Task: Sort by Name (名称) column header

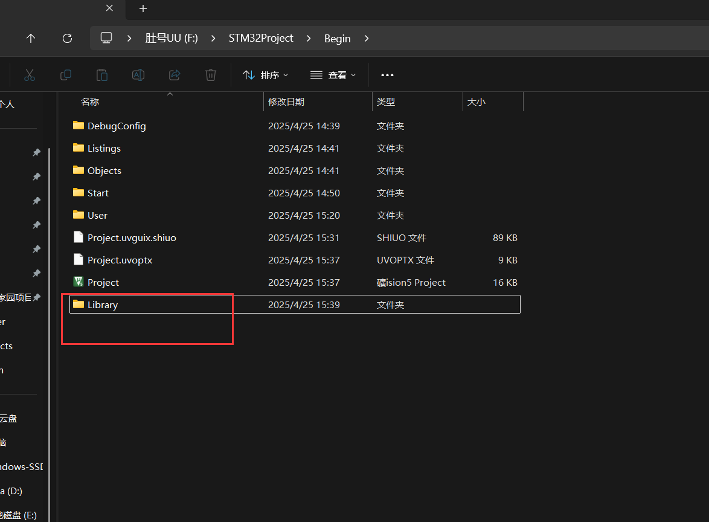Action: [x=89, y=101]
